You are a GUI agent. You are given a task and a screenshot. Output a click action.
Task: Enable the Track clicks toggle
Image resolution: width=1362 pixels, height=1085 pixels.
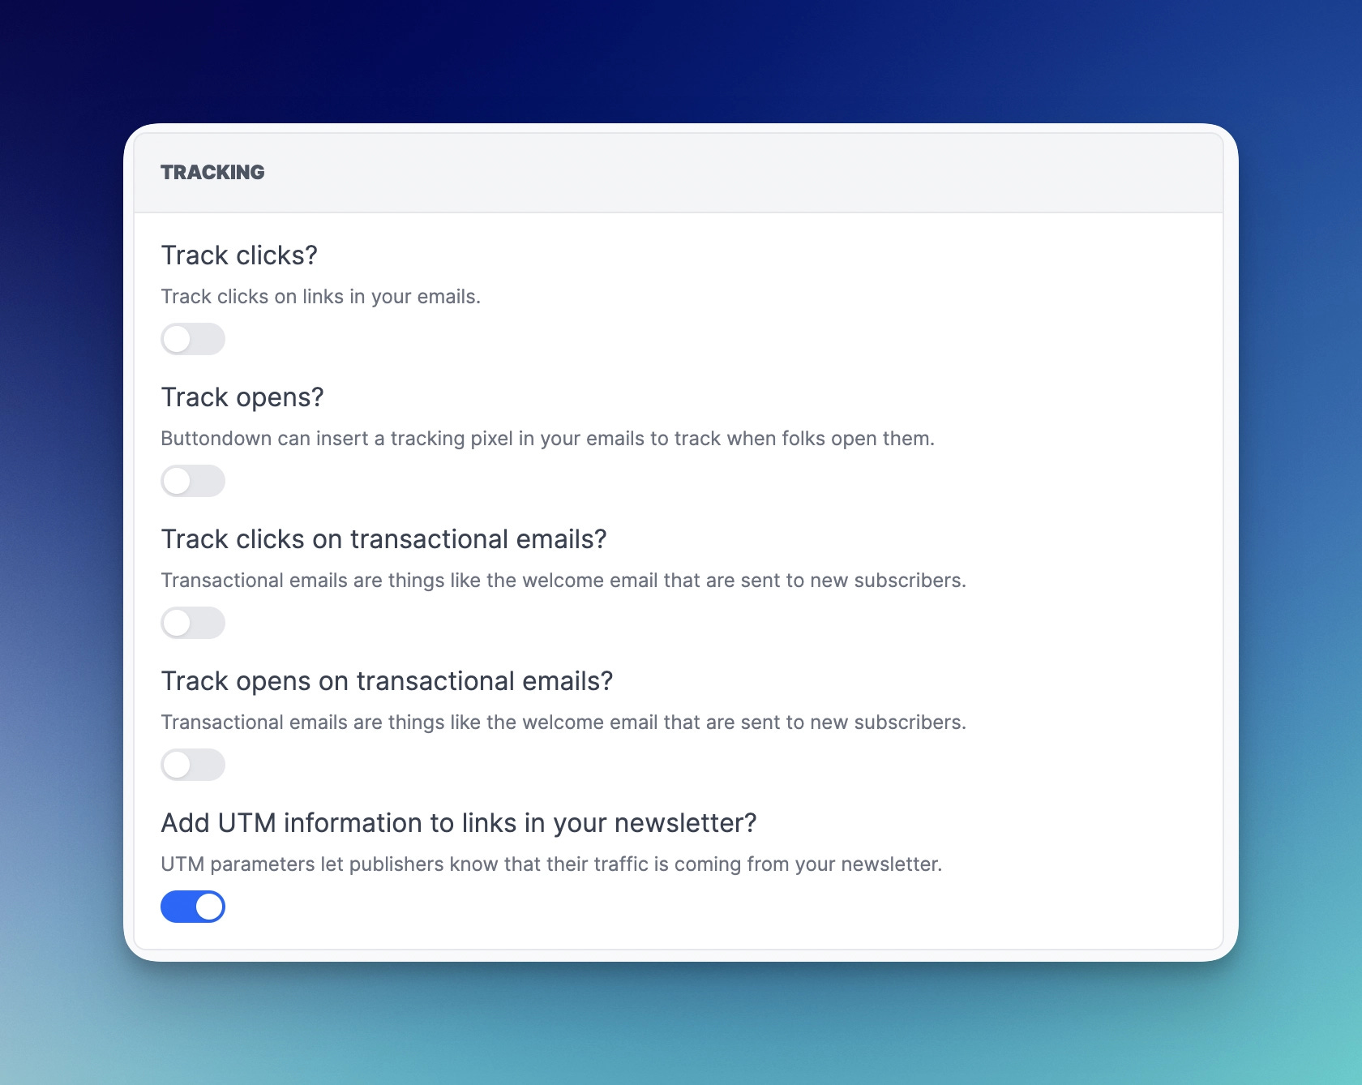point(193,339)
